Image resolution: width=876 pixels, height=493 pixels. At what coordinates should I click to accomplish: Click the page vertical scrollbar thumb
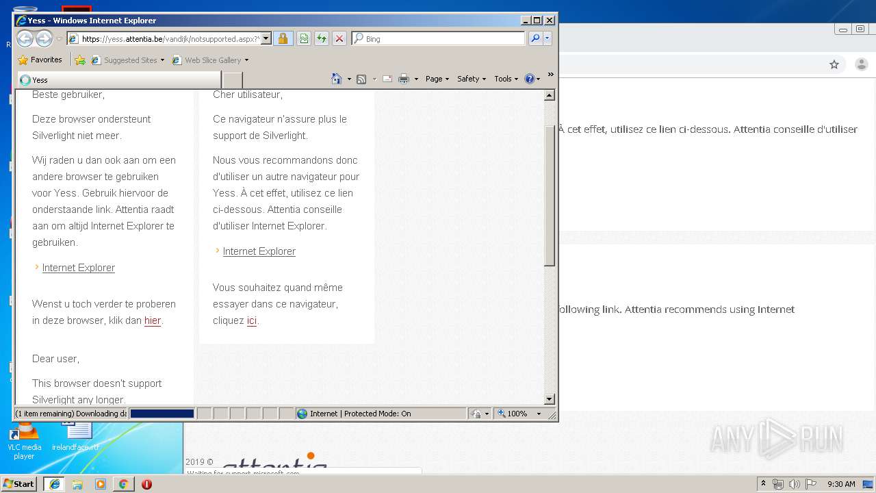click(550, 195)
